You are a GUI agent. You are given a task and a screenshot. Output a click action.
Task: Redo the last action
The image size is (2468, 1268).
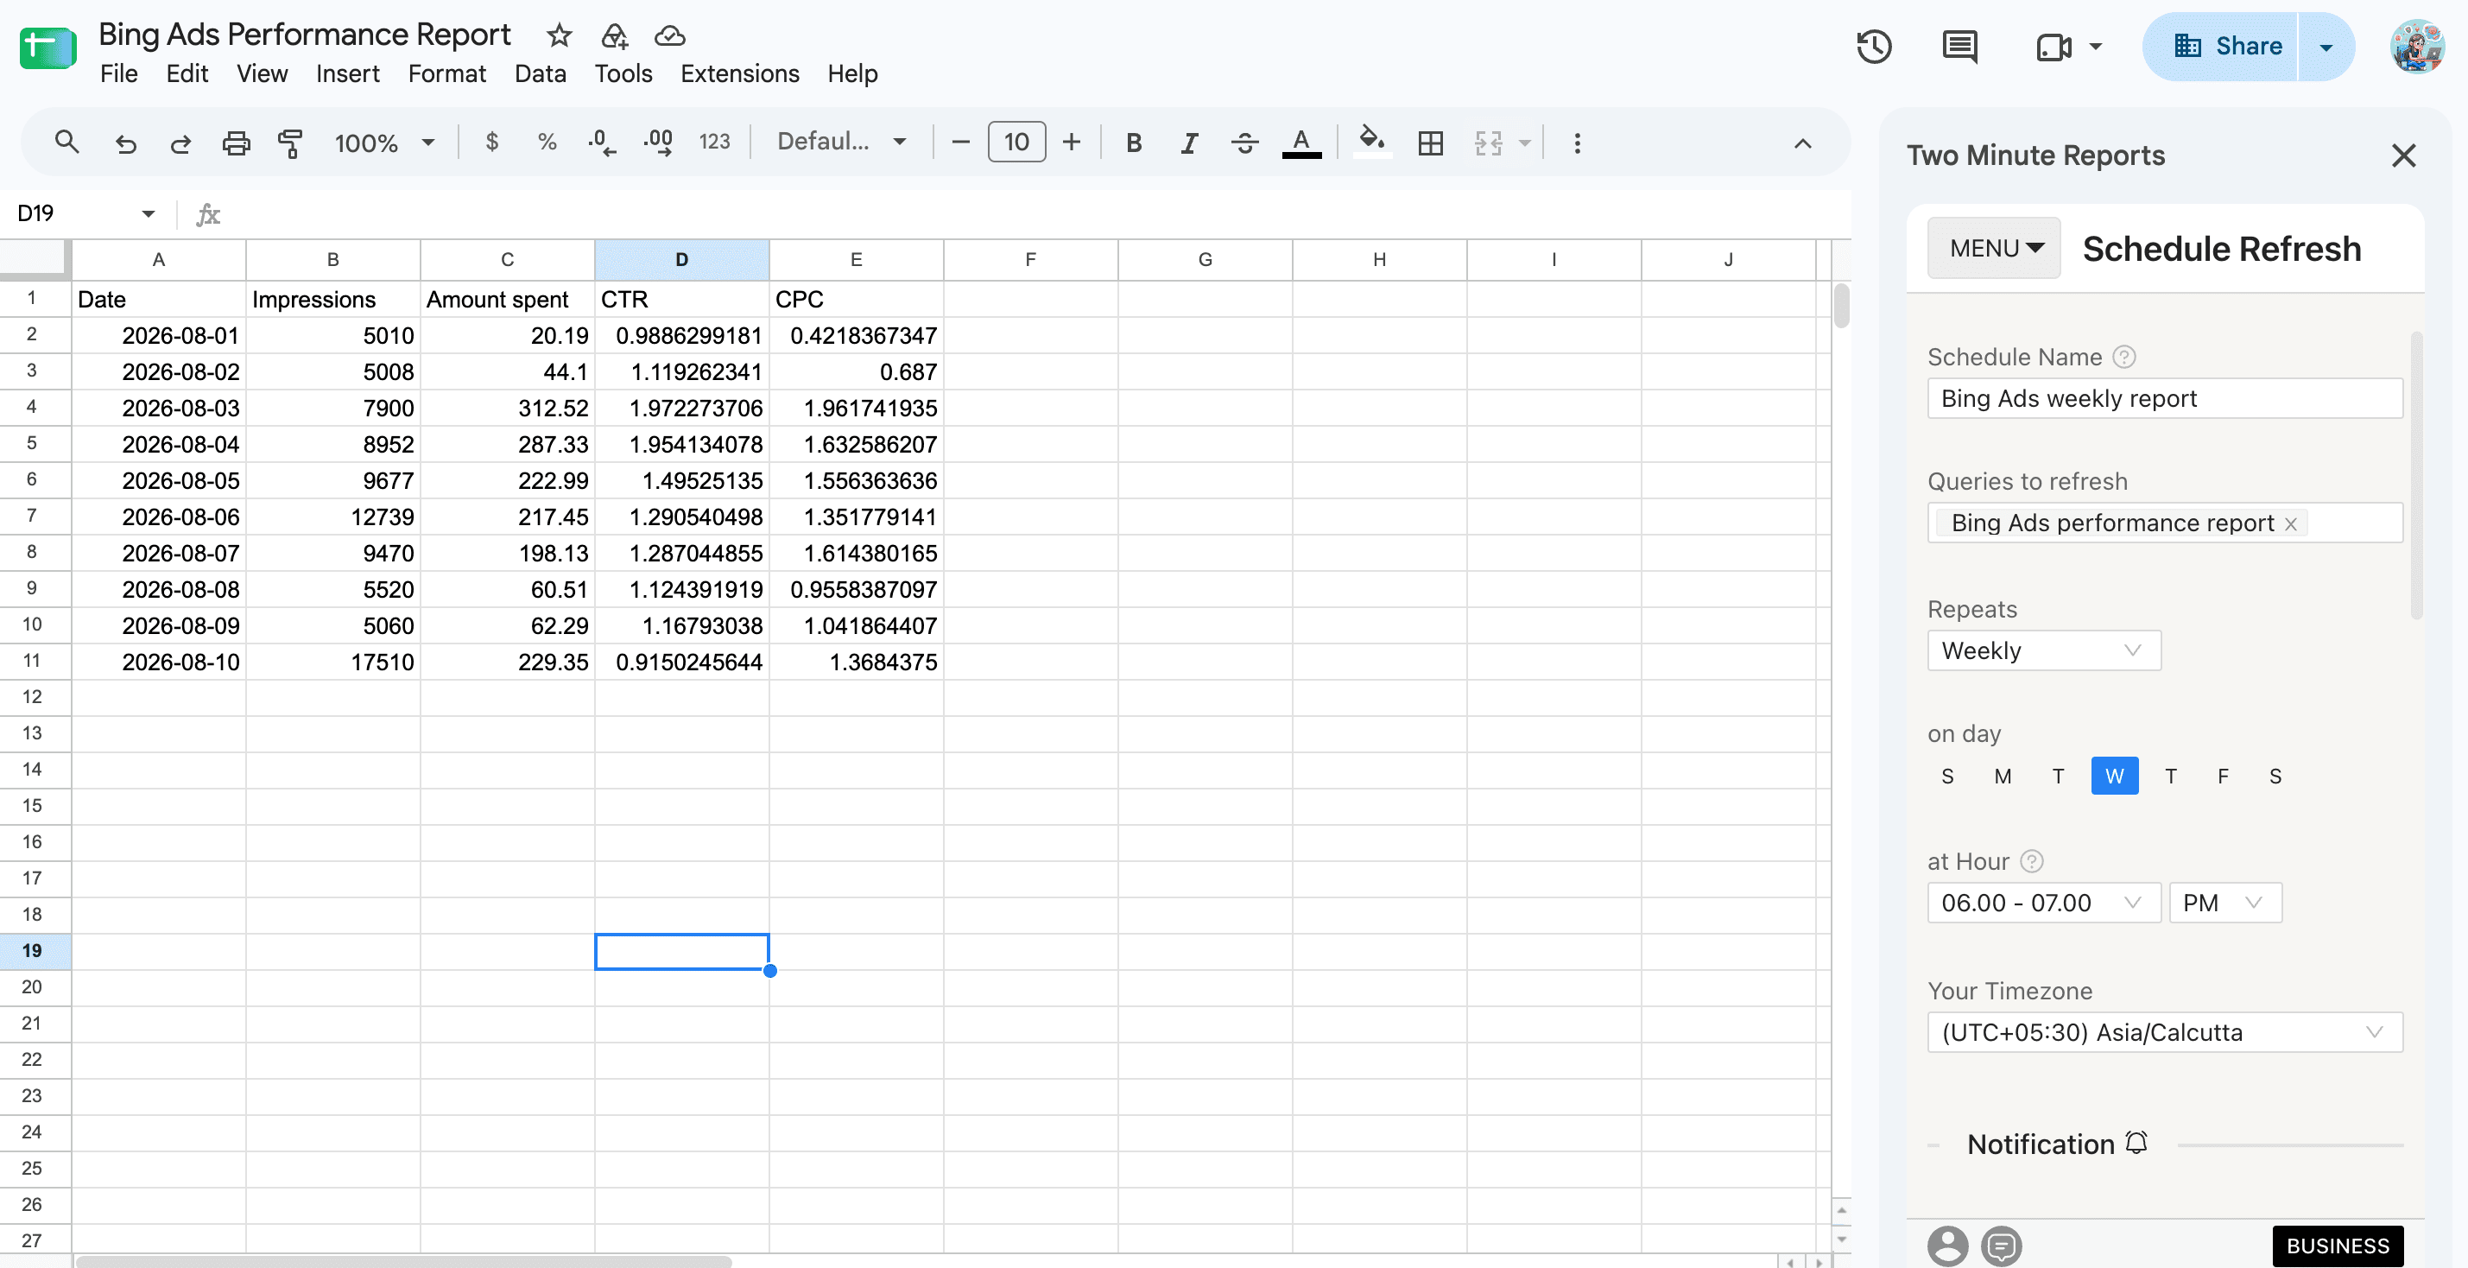180,143
